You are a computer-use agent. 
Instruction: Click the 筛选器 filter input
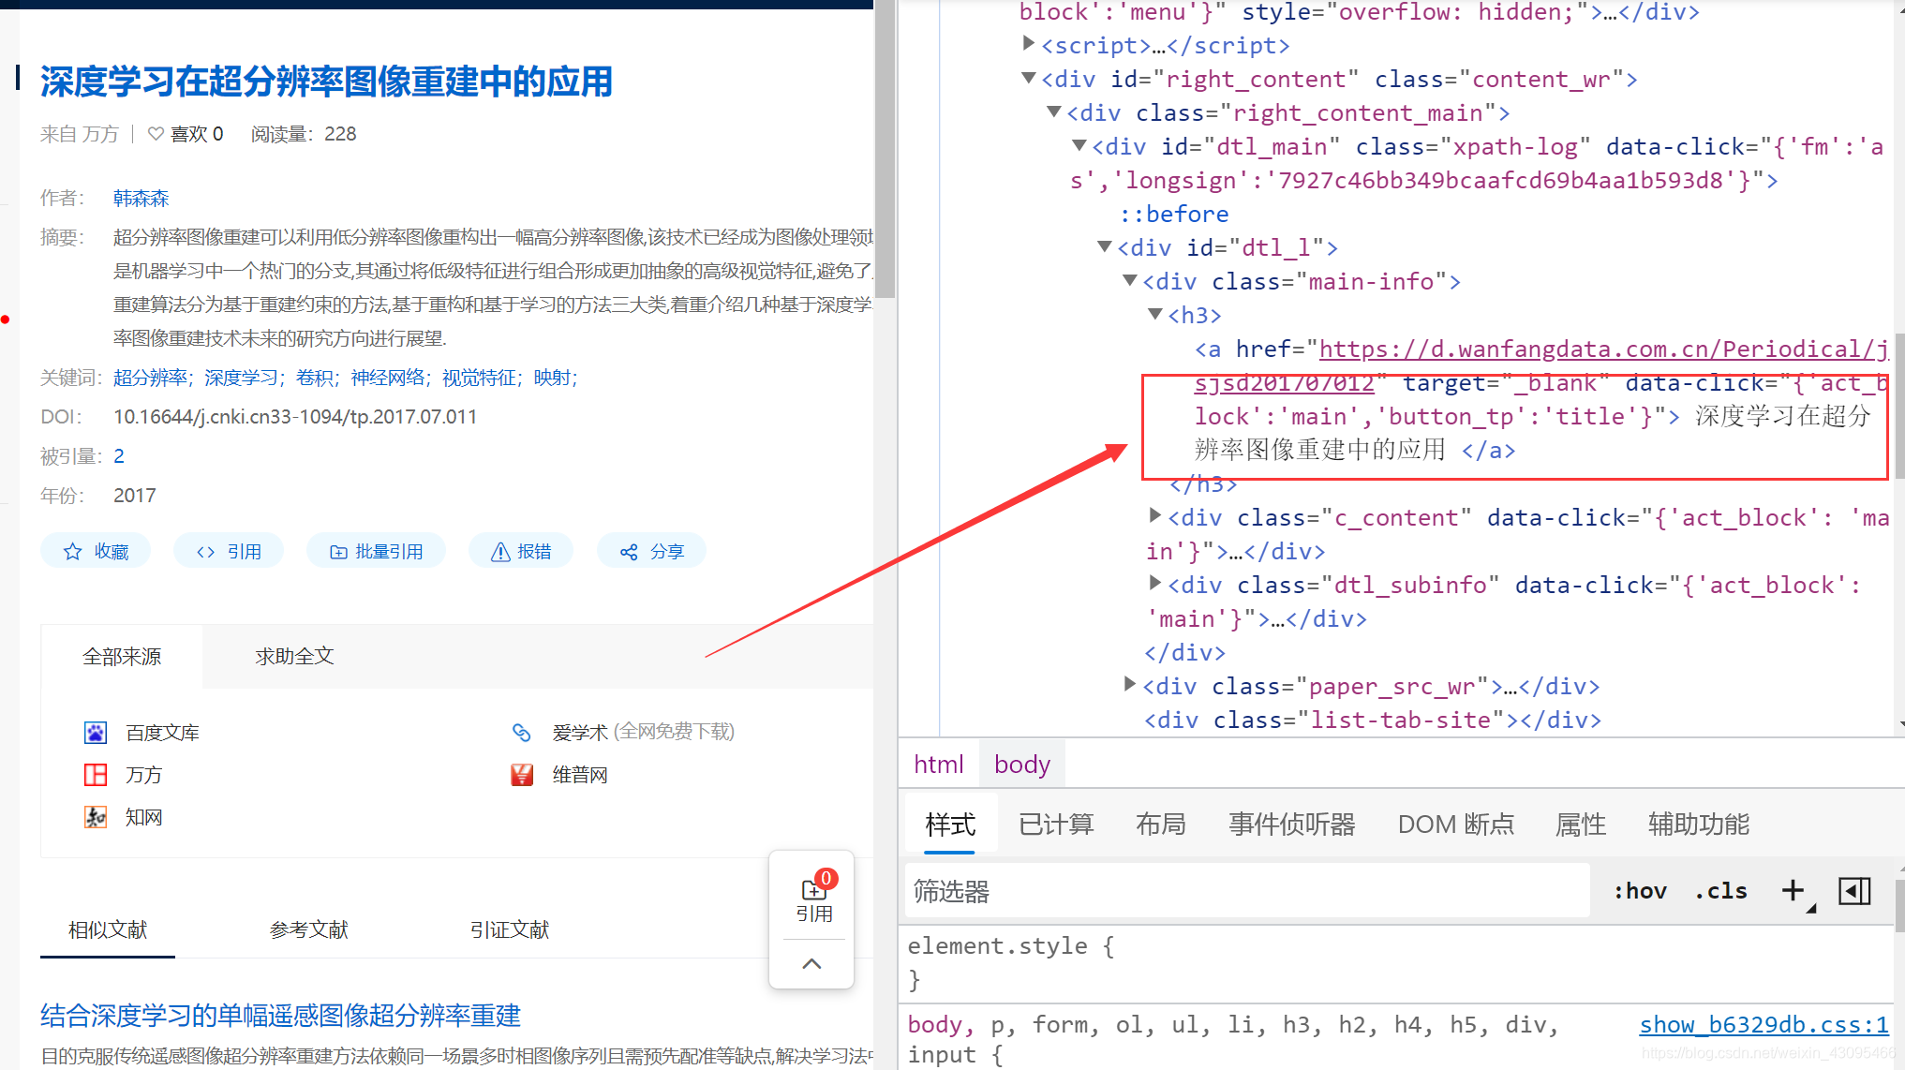click(x=1248, y=891)
